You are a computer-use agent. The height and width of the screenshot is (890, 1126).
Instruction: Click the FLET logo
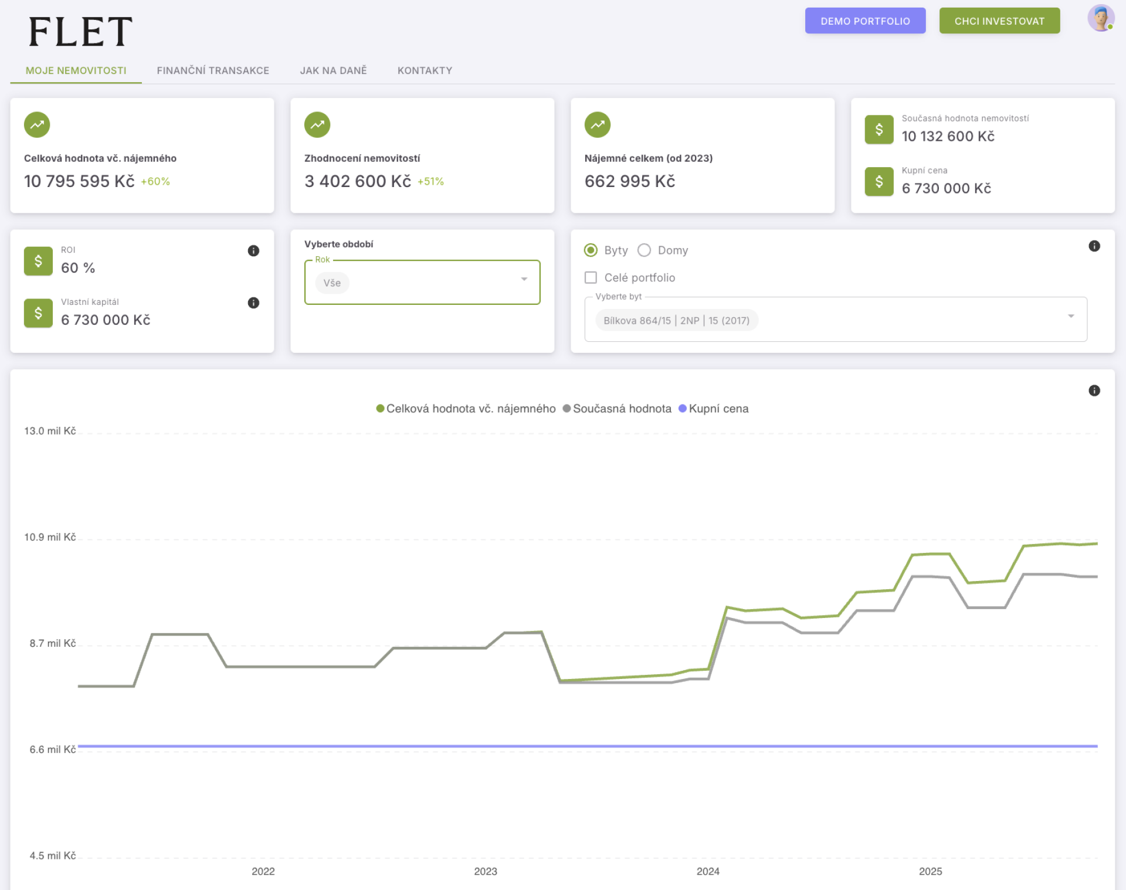coord(80,32)
